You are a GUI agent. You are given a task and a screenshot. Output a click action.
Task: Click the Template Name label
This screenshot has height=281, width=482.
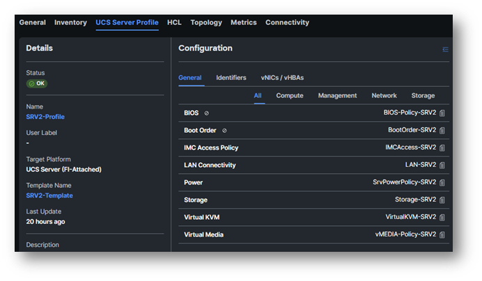pyautogui.click(x=49, y=186)
